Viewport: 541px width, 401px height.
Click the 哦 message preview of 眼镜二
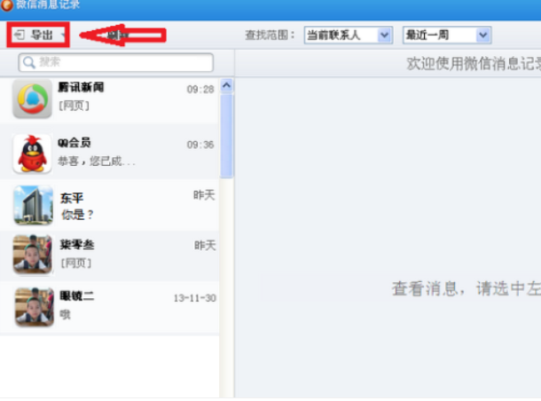65,314
